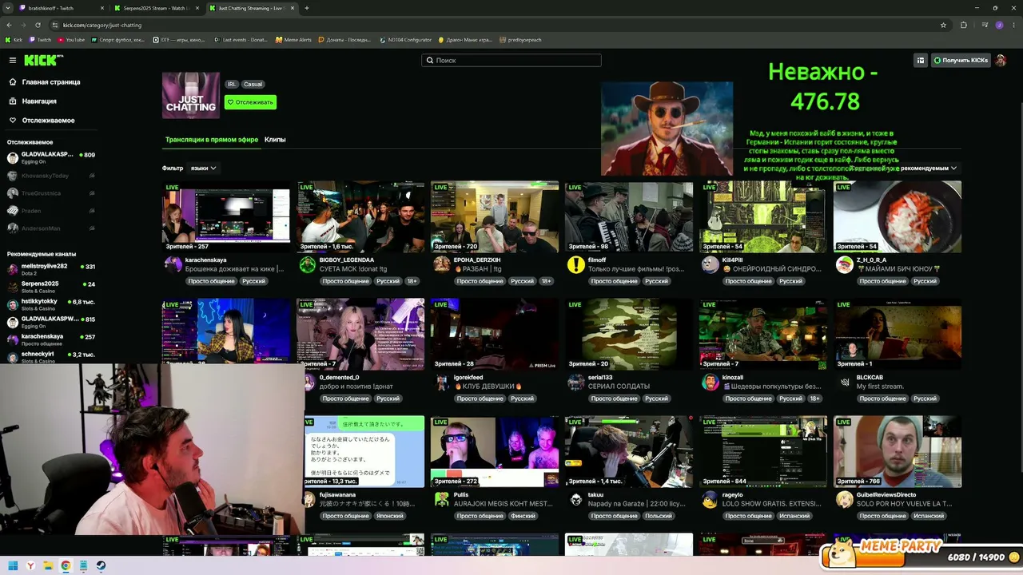
Task: Open BIGBOY_LEGENDAA stream thumbnail
Action: [360, 216]
